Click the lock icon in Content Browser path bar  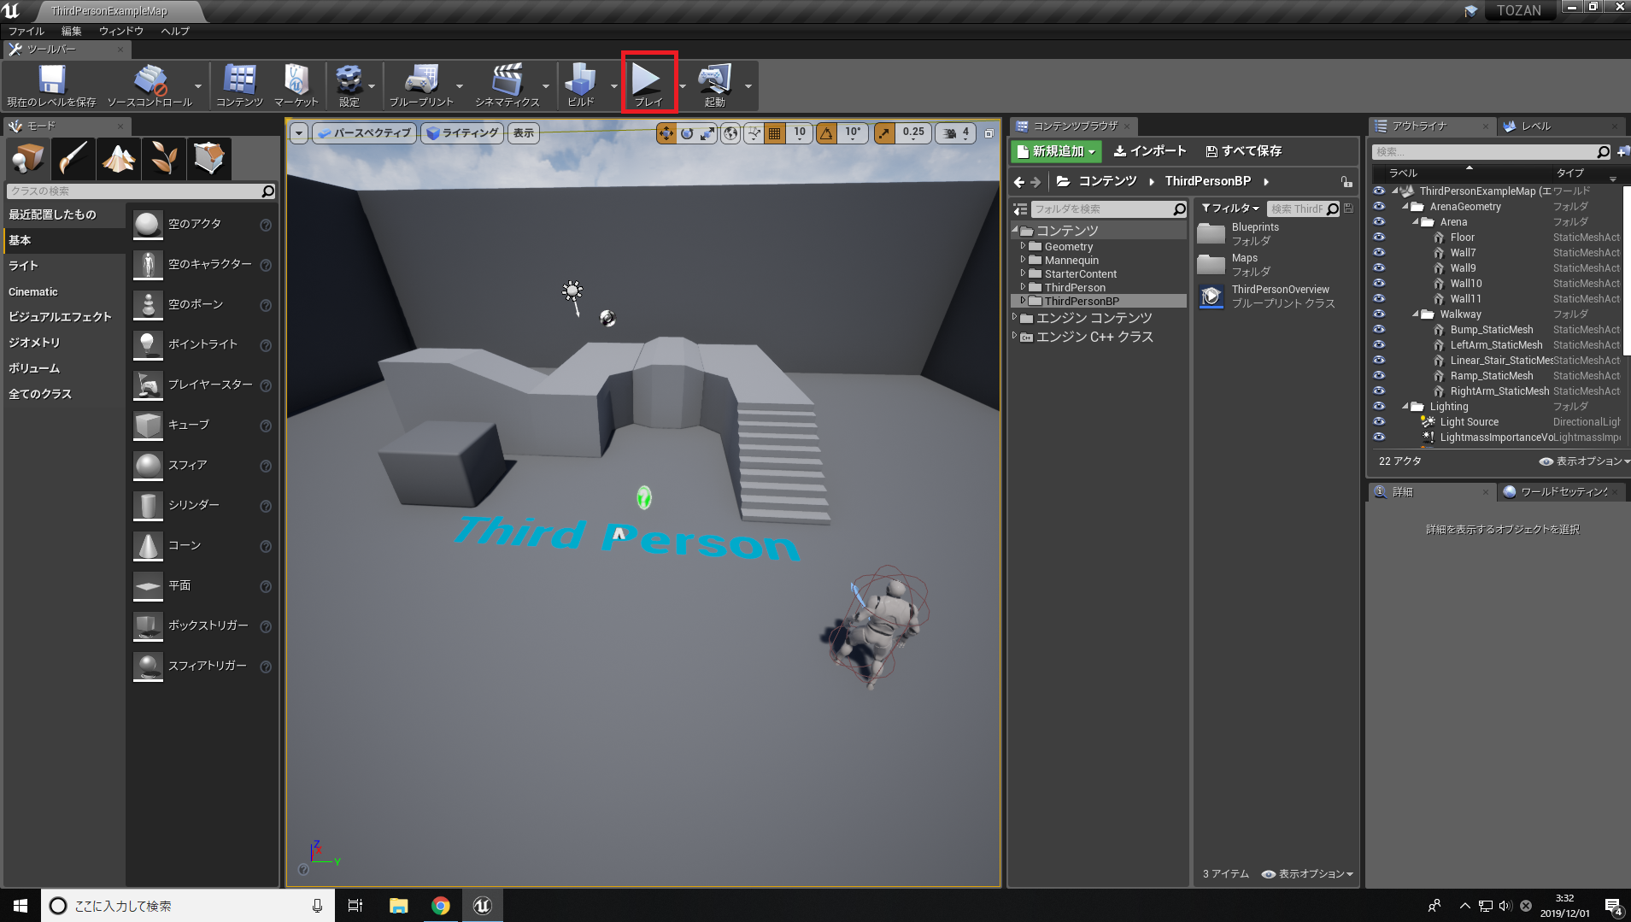coord(1346,182)
